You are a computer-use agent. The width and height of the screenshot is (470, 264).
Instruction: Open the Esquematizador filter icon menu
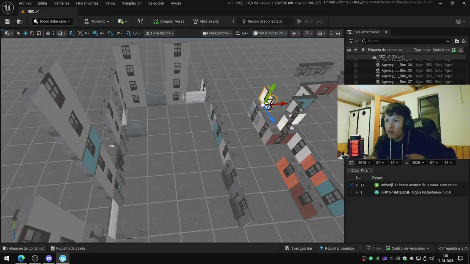pos(353,41)
